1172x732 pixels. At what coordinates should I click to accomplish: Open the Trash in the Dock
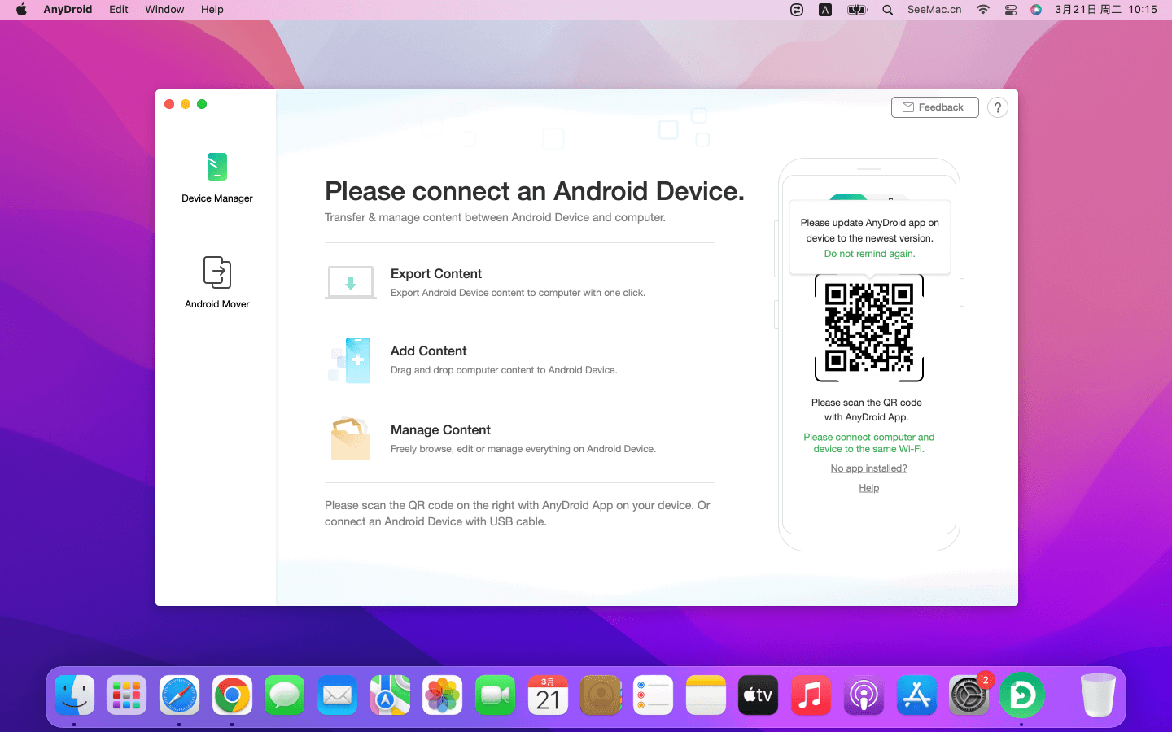(x=1097, y=695)
